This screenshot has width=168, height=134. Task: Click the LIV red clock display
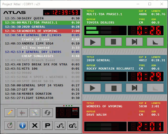pos(62,13)
